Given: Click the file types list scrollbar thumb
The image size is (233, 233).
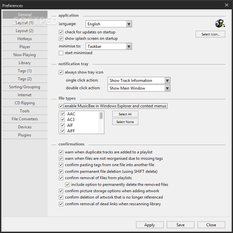Looking at the screenshot, I should (x=101, y=116).
